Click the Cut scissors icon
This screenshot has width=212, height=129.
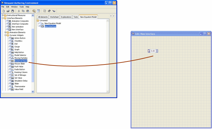(19, 11)
